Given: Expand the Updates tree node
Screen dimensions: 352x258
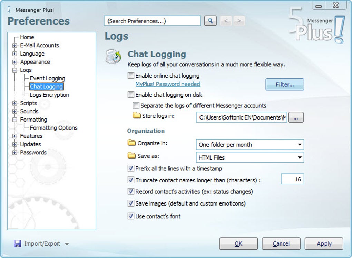Looking at the screenshot, I should [14, 144].
